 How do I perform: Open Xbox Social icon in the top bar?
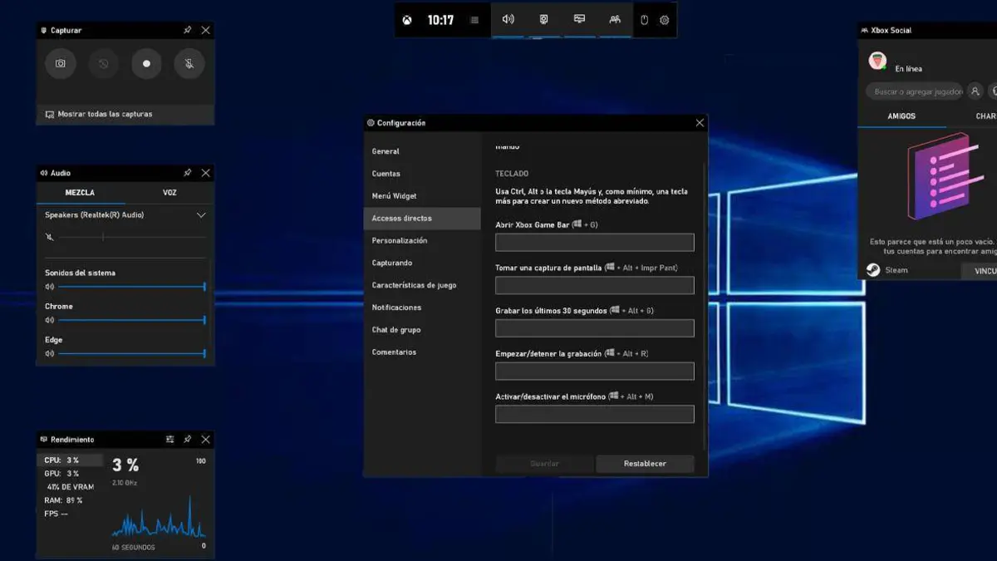pos(615,20)
